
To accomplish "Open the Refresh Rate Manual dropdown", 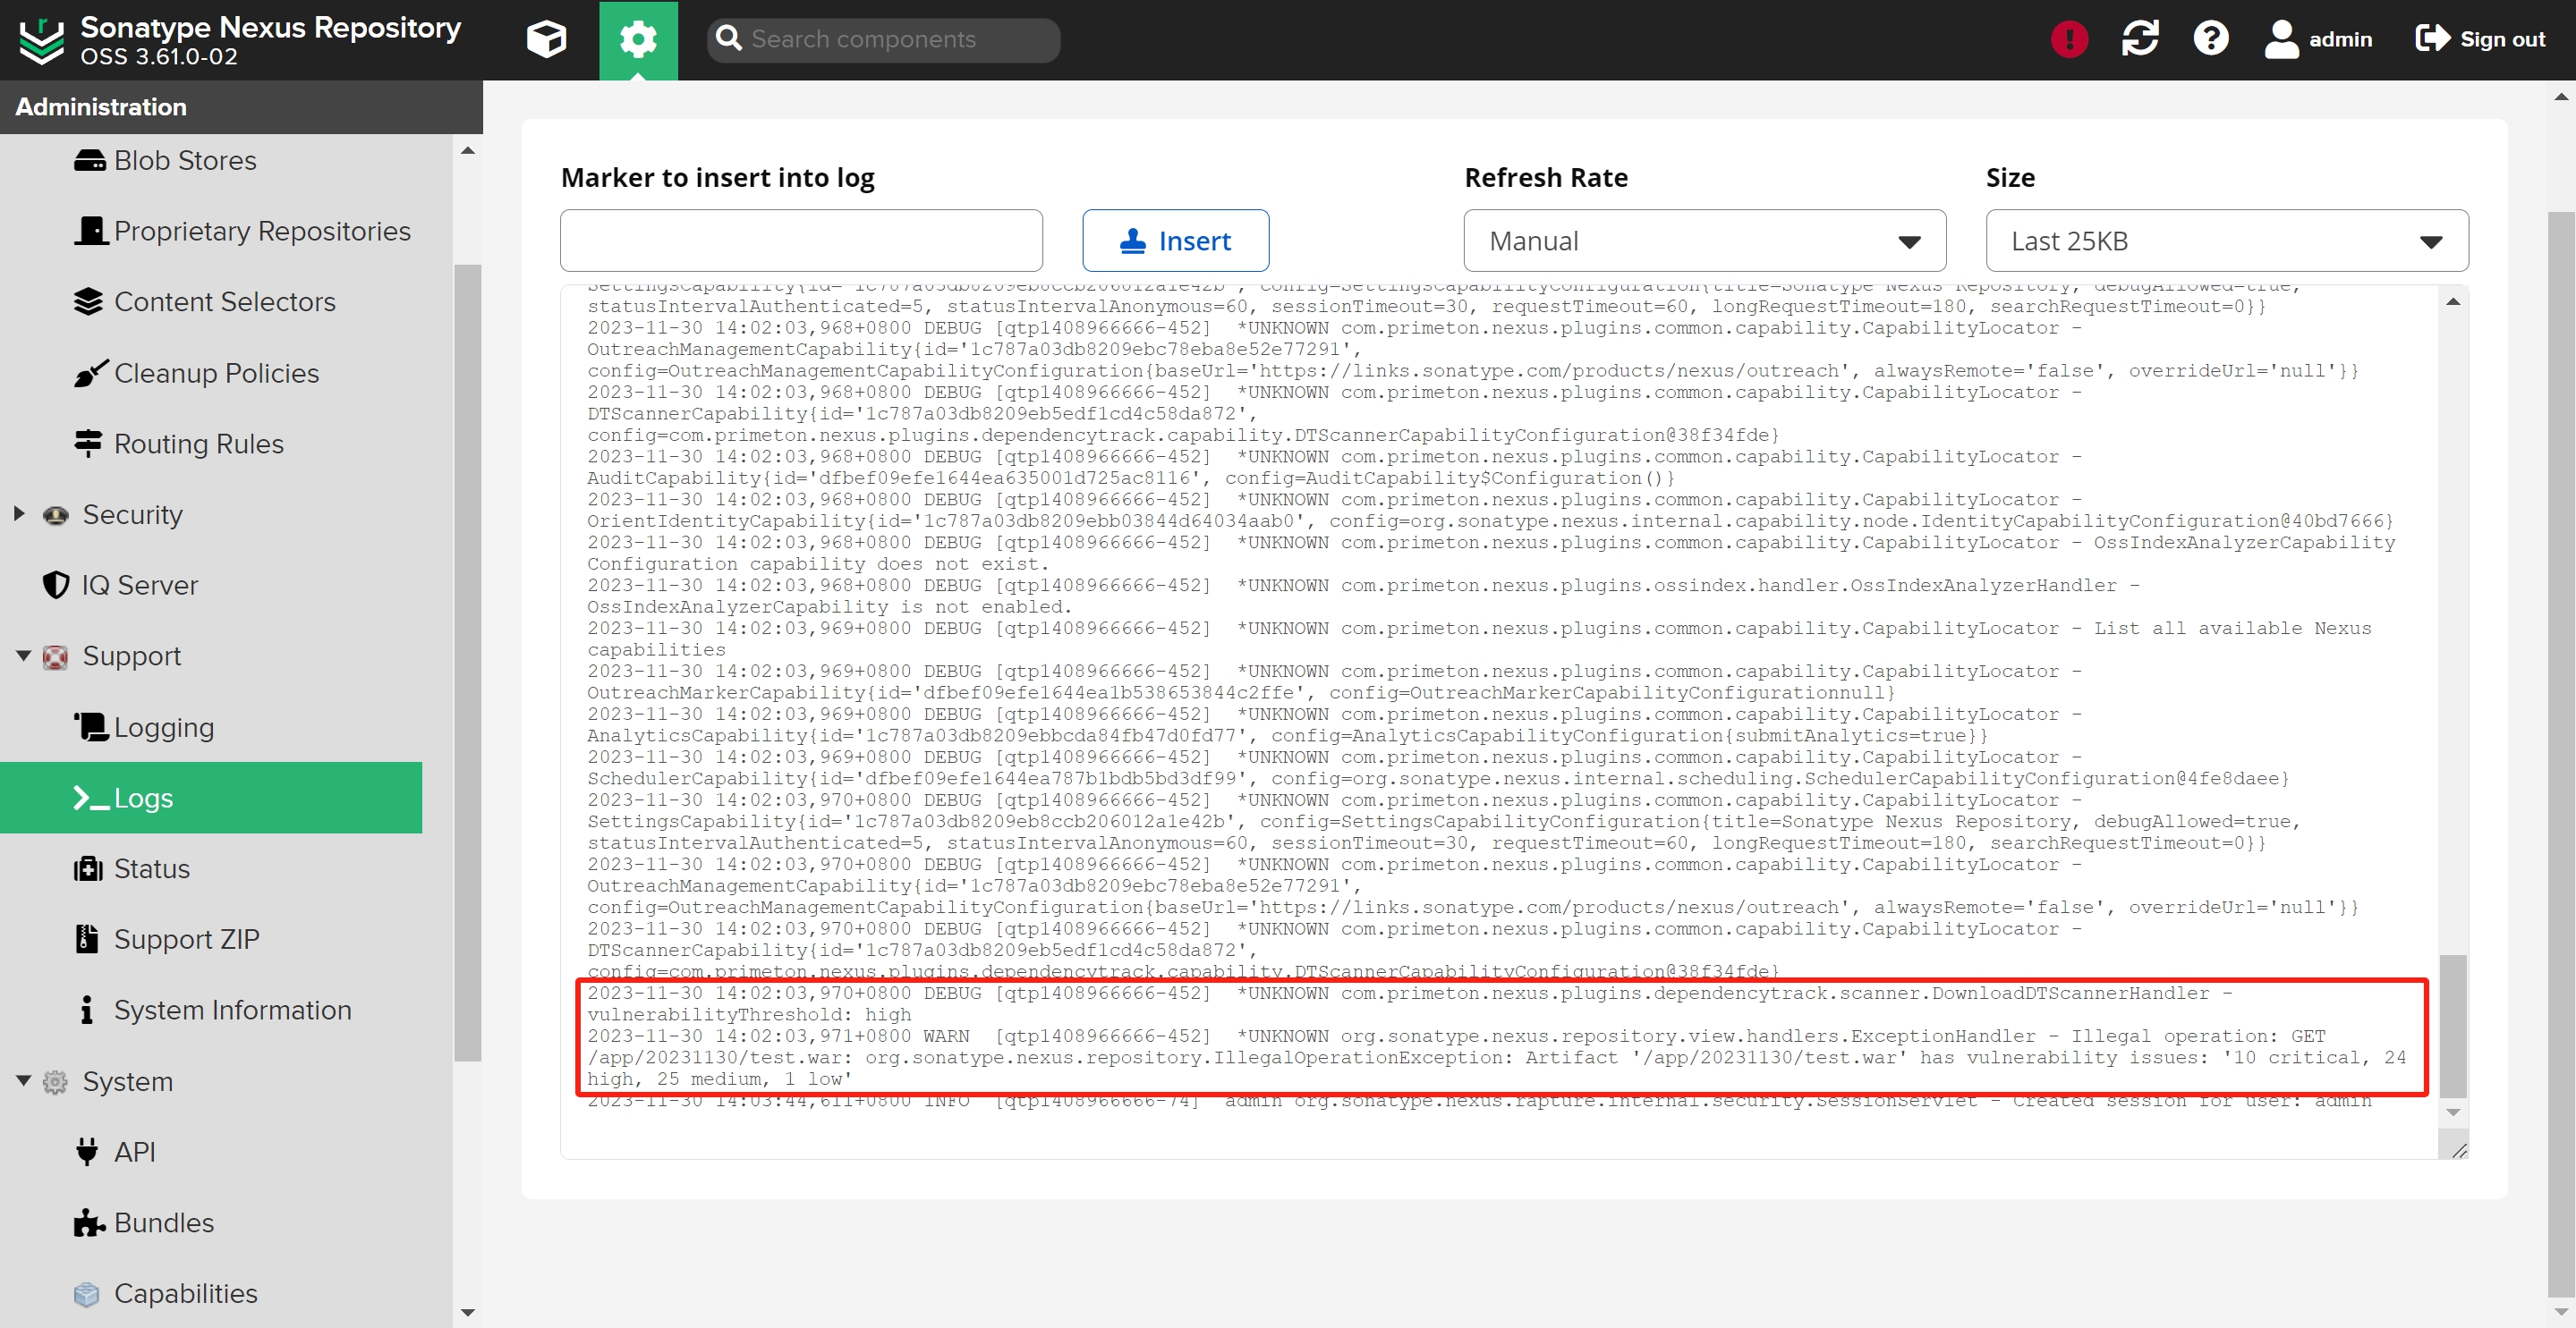I will click(x=1704, y=241).
